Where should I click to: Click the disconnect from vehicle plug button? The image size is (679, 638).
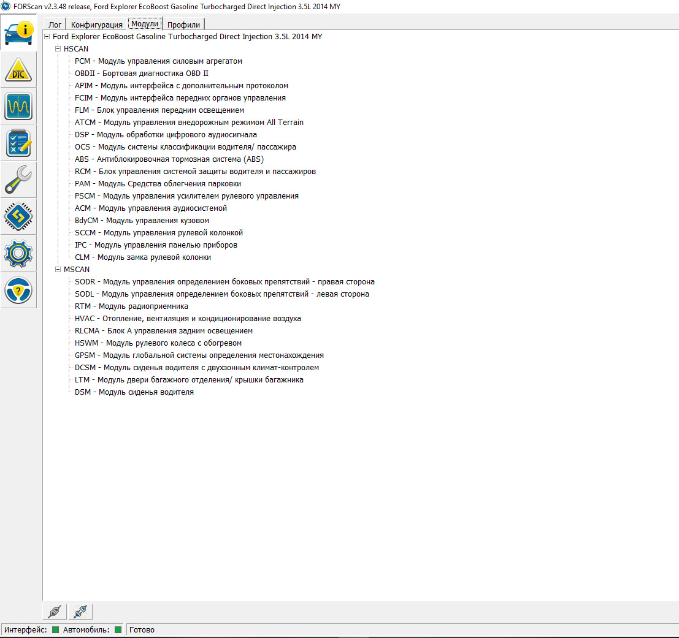tap(80, 612)
